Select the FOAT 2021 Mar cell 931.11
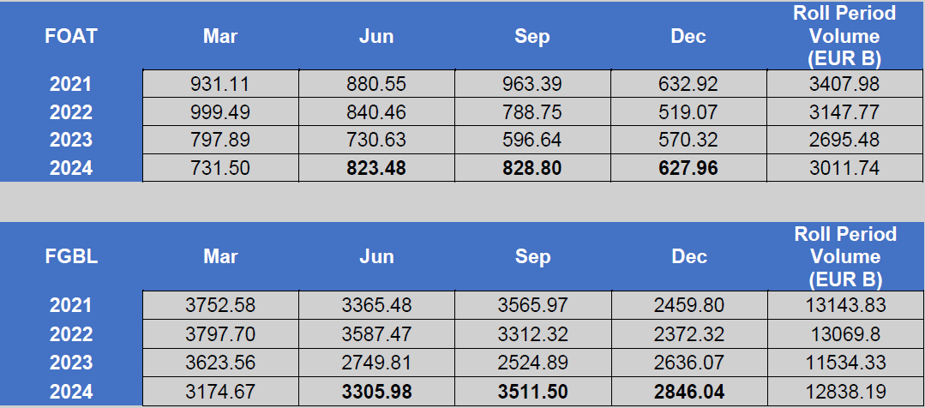The image size is (925, 408). click(x=220, y=84)
